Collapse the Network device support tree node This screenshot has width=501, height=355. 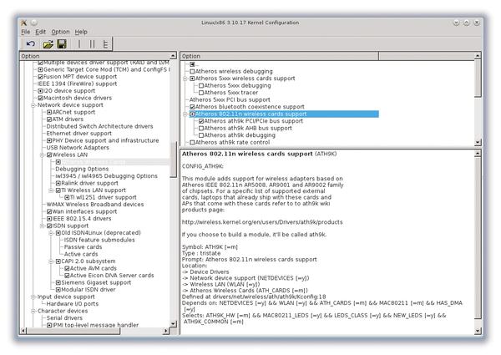(33, 105)
